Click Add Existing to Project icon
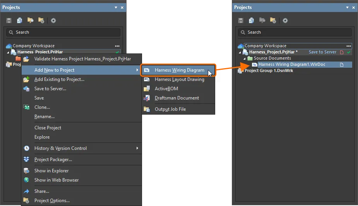The width and height of the screenshot is (358, 206). [26, 79]
